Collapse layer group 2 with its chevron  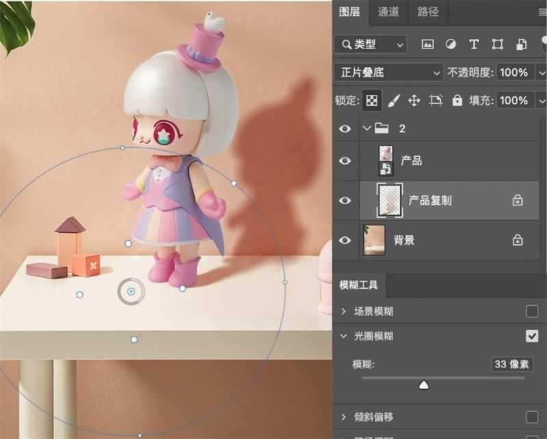click(x=367, y=128)
